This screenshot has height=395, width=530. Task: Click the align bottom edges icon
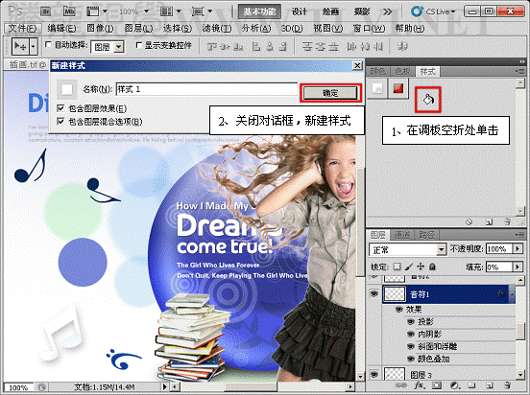pos(238,46)
